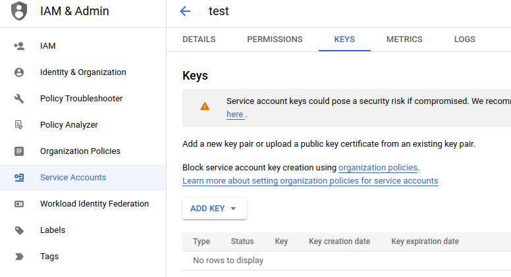Viewport: 511px width, 277px height.
Task: Follow the 'here' link in warning
Action: pos(235,114)
